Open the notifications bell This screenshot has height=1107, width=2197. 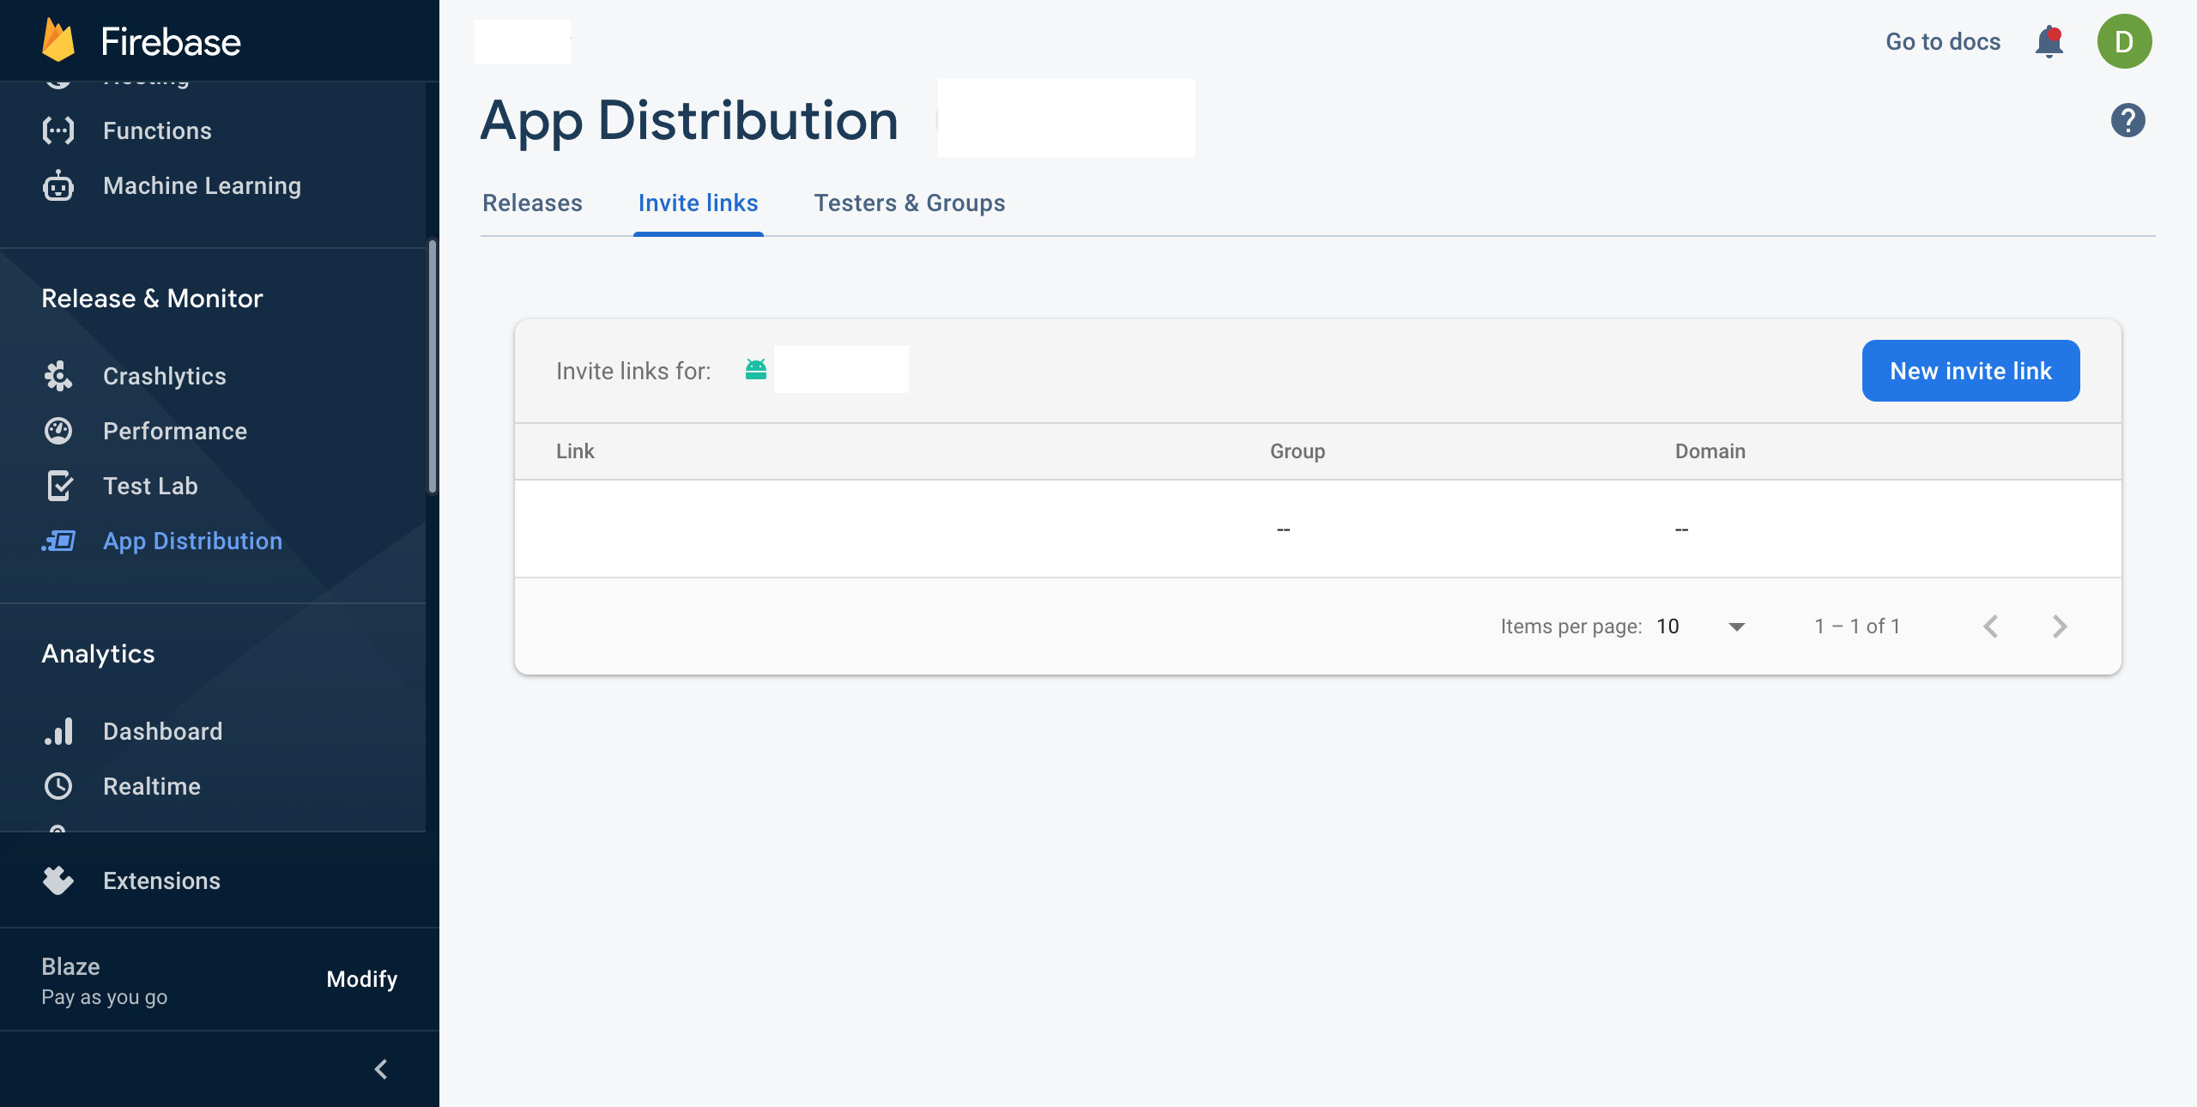click(x=2049, y=41)
